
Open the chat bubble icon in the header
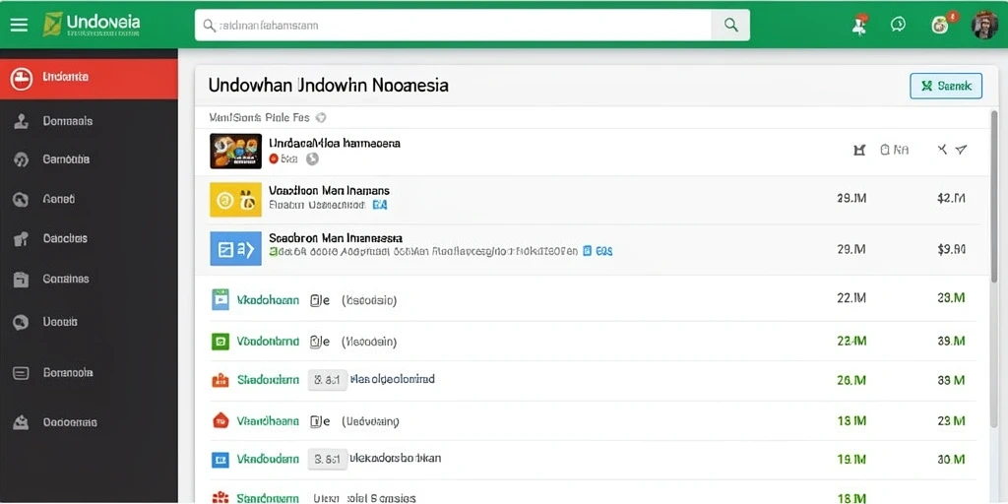pyautogui.click(x=898, y=25)
